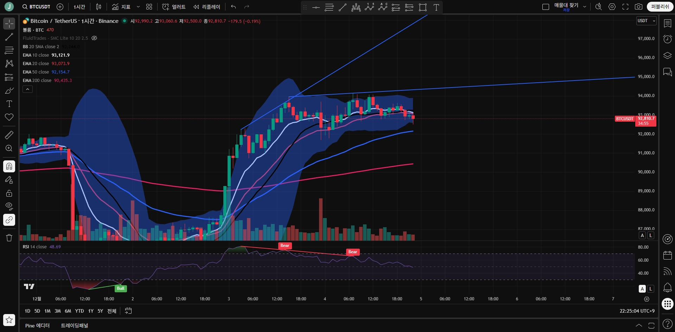Image resolution: width=675 pixels, height=332 pixels.
Task: Take a chart snapshot with camera icon
Action: pos(638,7)
